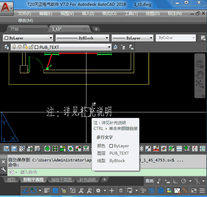Screen dimensions: 207x197
Task: Expand the PUB_TEXT layer dropdown
Action: pyautogui.click(x=109, y=47)
